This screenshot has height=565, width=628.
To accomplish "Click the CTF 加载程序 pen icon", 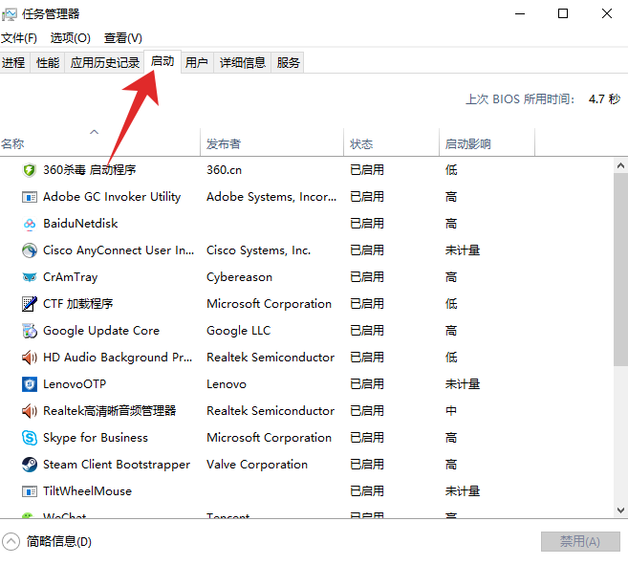I will 30,304.
